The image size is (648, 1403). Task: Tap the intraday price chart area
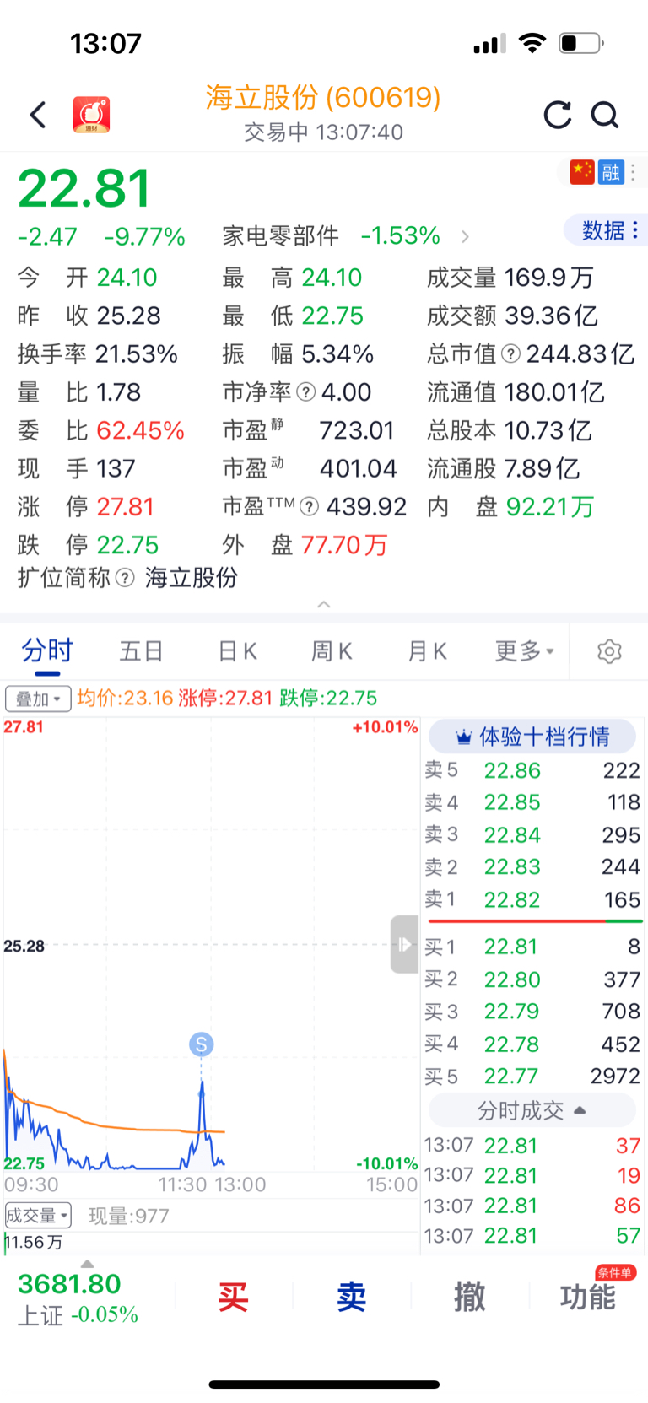pyautogui.click(x=211, y=944)
